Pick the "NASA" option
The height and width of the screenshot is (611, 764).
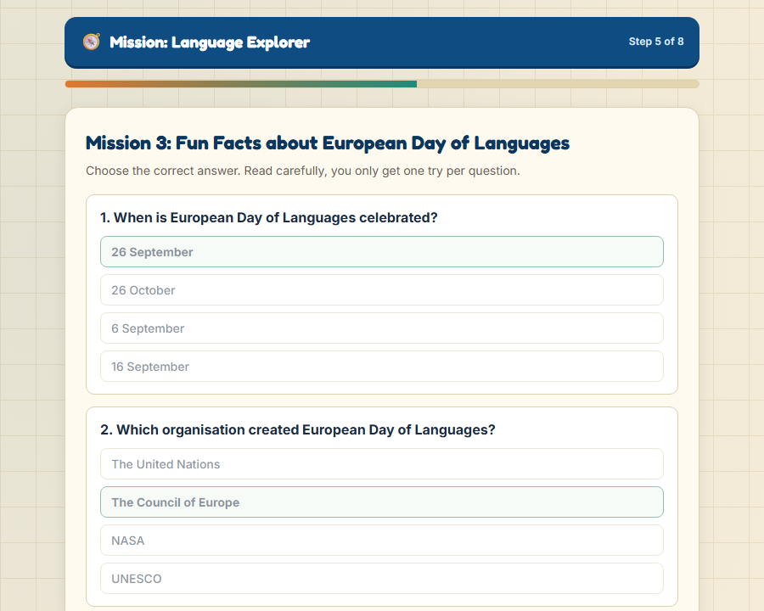(381, 541)
